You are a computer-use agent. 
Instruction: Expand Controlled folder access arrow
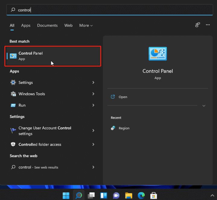click(x=93, y=144)
